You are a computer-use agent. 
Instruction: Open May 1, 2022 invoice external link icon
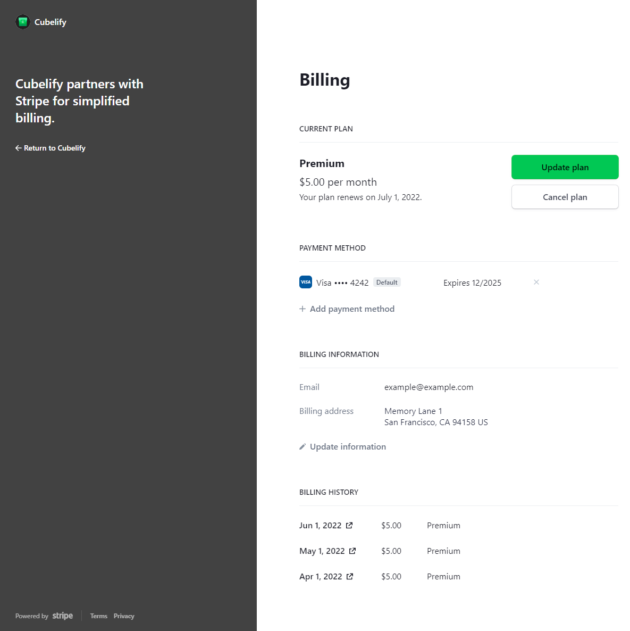point(352,551)
